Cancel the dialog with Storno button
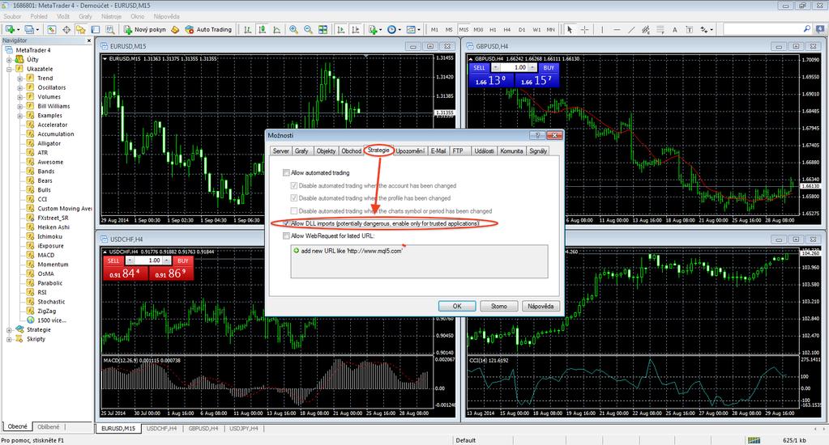Image resolution: width=829 pixels, height=445 pixels. pyautogui.click(x=498, y=306)
